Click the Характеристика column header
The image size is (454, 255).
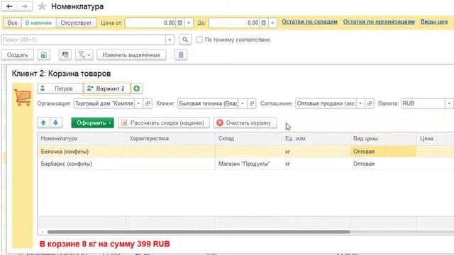(171, 139)
